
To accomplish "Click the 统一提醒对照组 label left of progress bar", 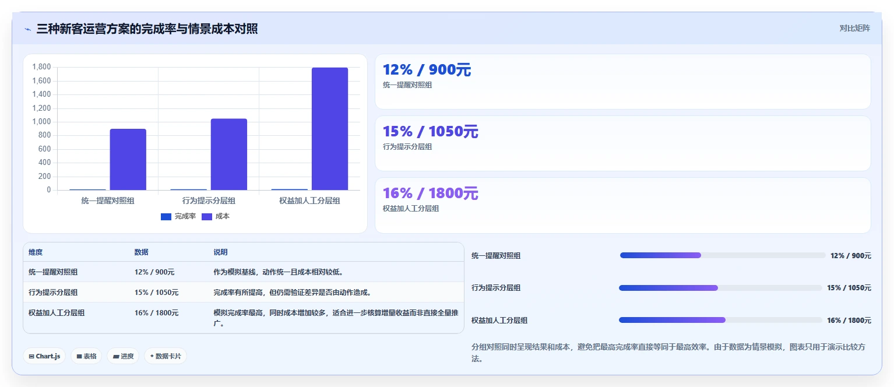I will [x=496, y=256].
